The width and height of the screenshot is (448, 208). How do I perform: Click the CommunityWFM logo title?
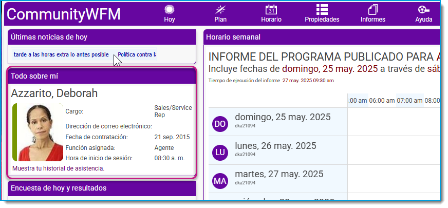coord(63,14)
